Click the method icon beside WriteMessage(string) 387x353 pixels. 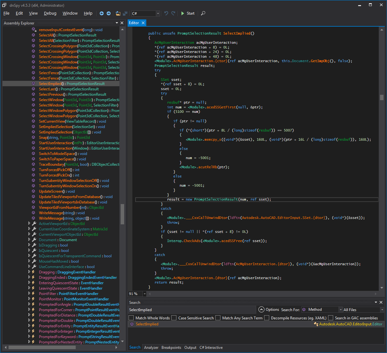click(33, 213)
